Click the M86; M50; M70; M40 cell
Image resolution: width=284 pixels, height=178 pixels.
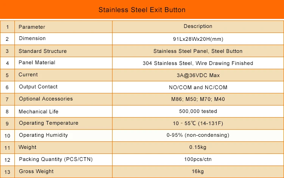click(x=198, y=99)
